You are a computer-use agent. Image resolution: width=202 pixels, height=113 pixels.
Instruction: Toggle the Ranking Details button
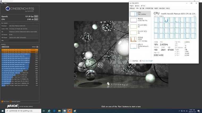(37, 47)
